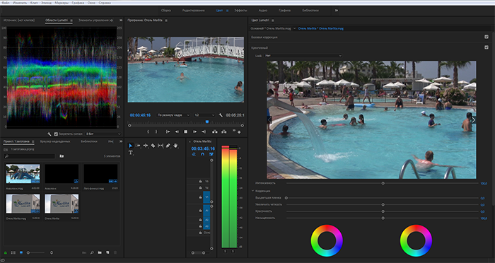
Task: Open Program monitor settings wrench
Action: (x=221, y=115)
